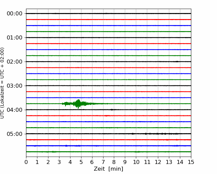Click the large green seismic event peak
Image resolution: width=217 pixels, height=174 pixels.
(x=78, y=104)
